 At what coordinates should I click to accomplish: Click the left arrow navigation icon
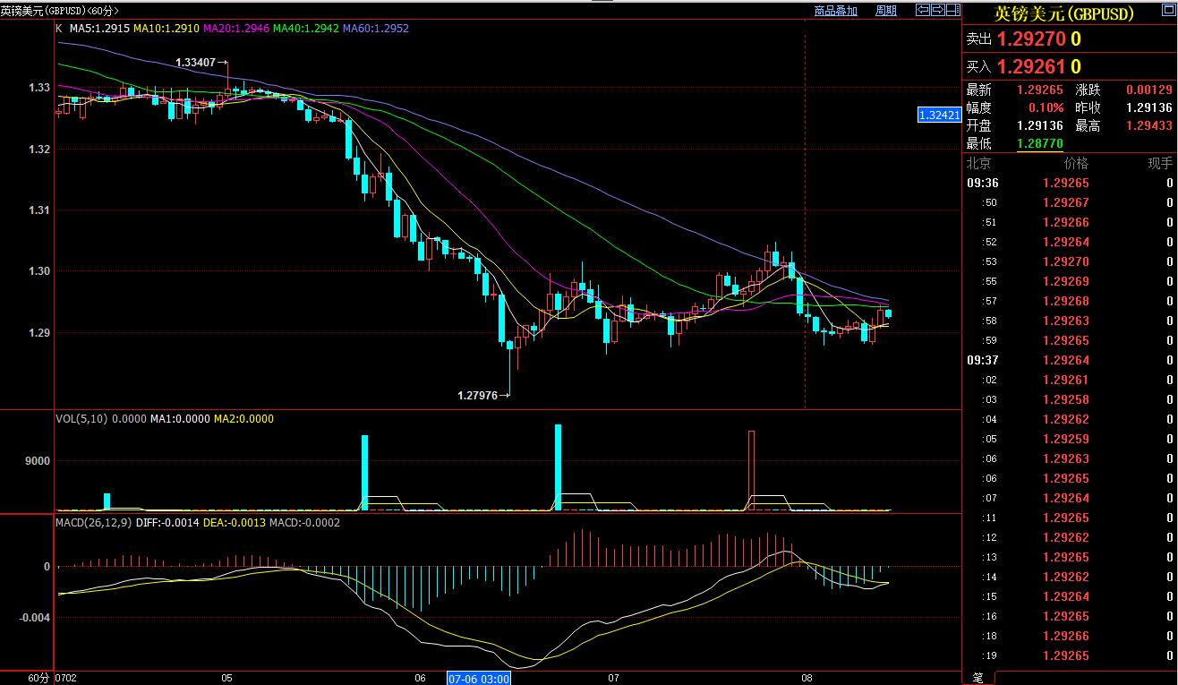click(922, 11)
